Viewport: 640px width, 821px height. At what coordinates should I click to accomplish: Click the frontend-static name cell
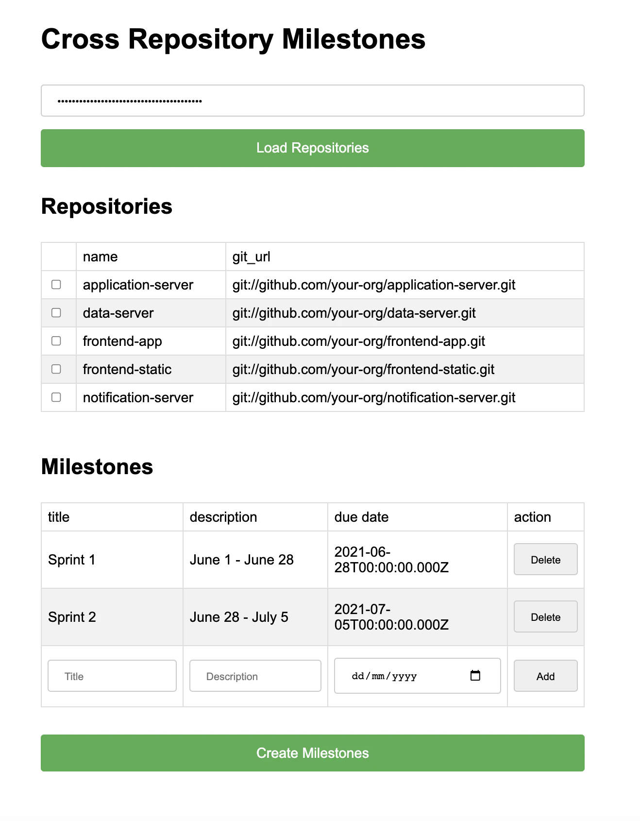(151, 369)
